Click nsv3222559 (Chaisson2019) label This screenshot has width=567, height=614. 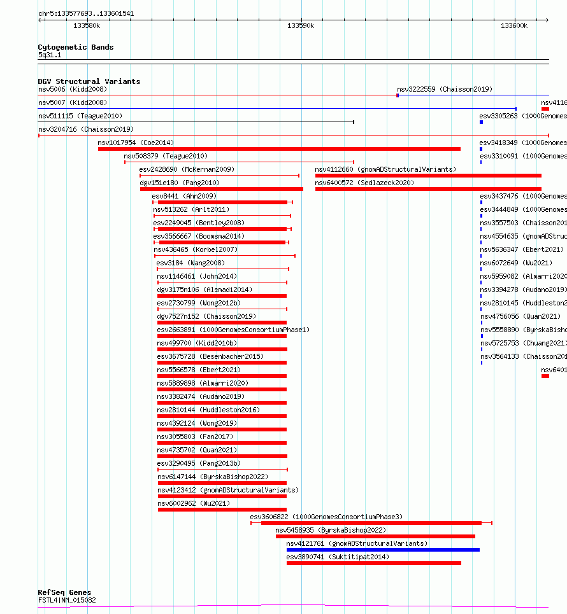445,89
